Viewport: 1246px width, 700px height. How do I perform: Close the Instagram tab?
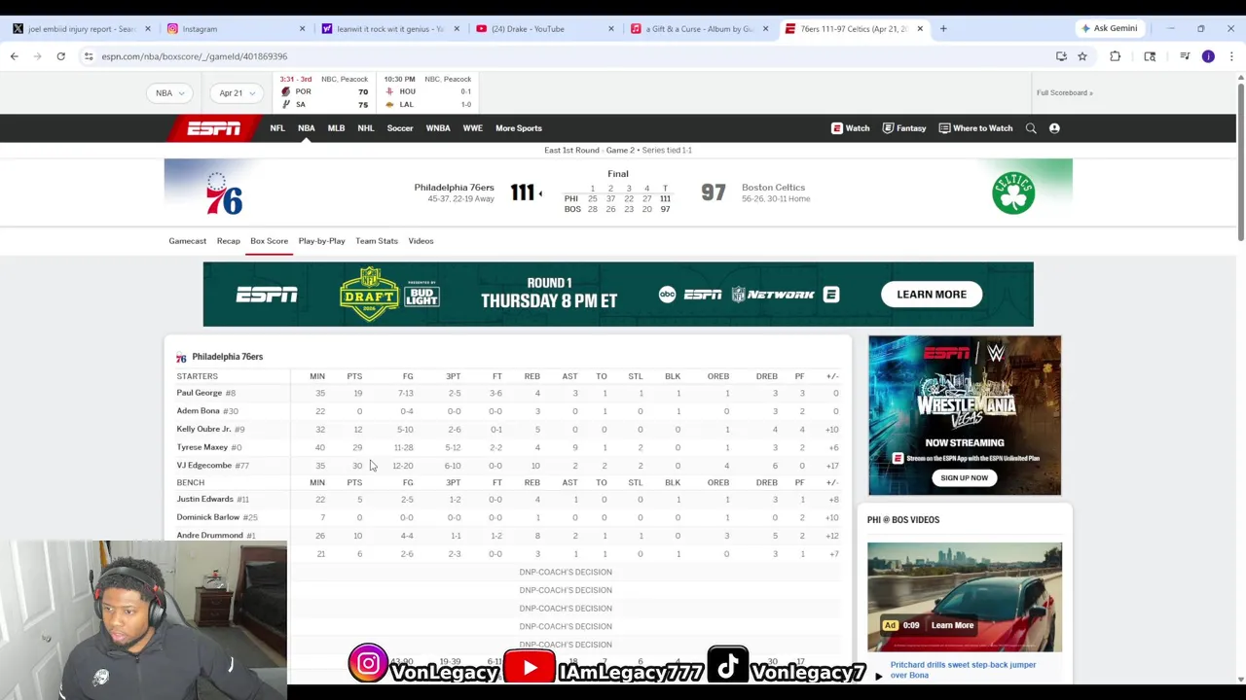[x=302, y=29]
